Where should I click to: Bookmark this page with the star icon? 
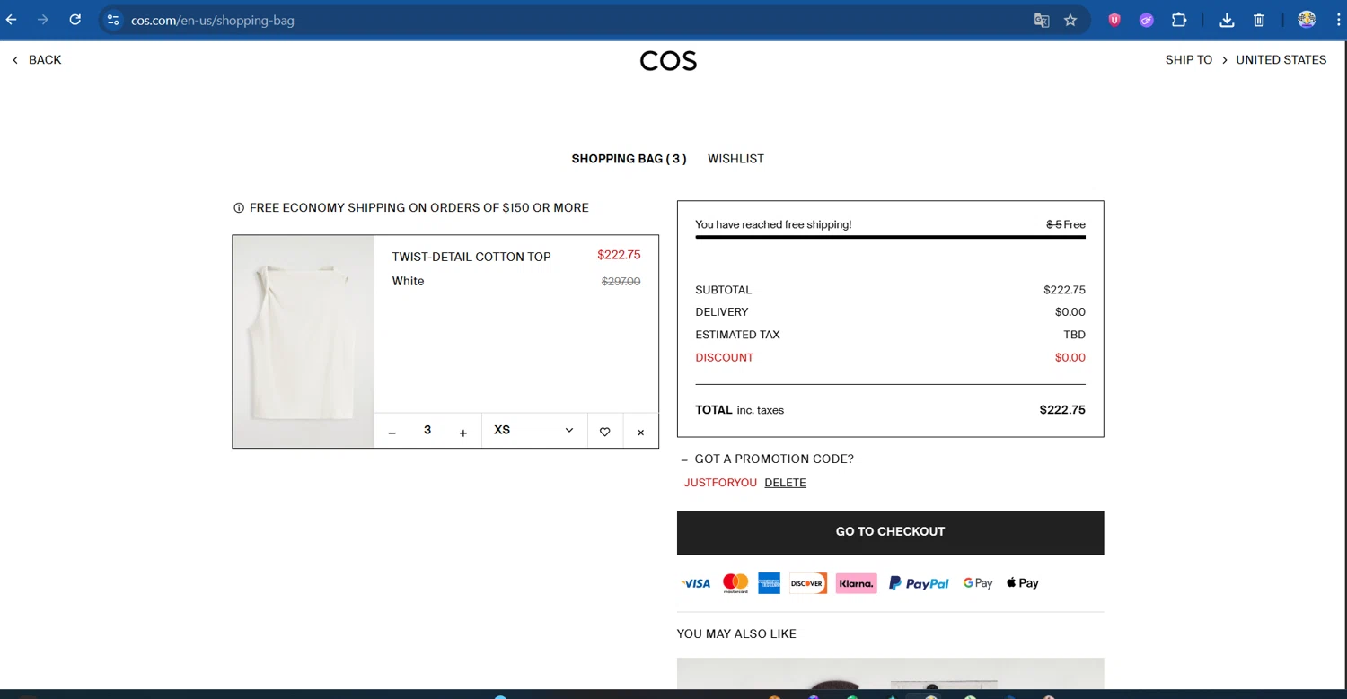1070,20
